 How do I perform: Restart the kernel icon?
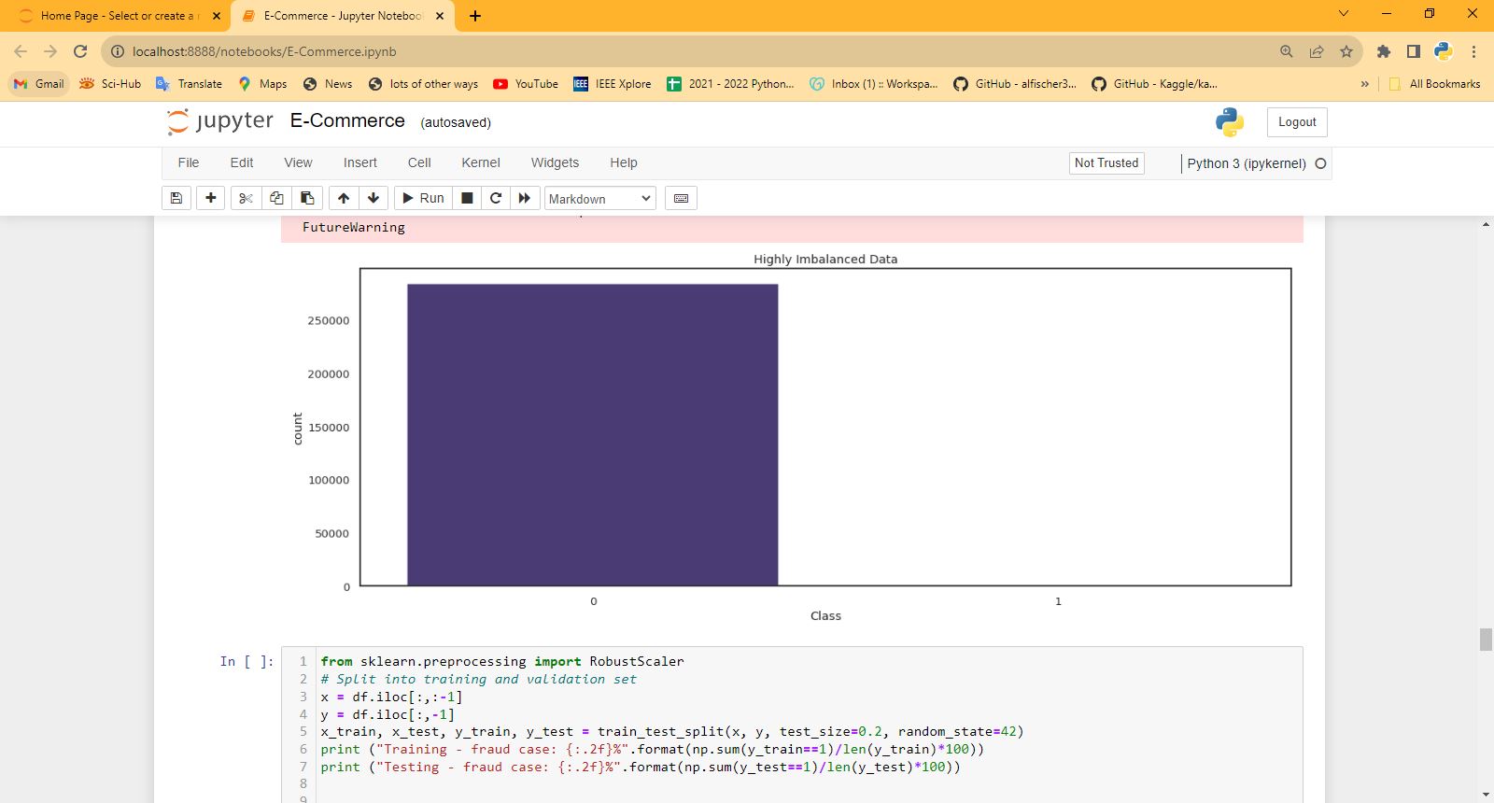tap(496, 198)
